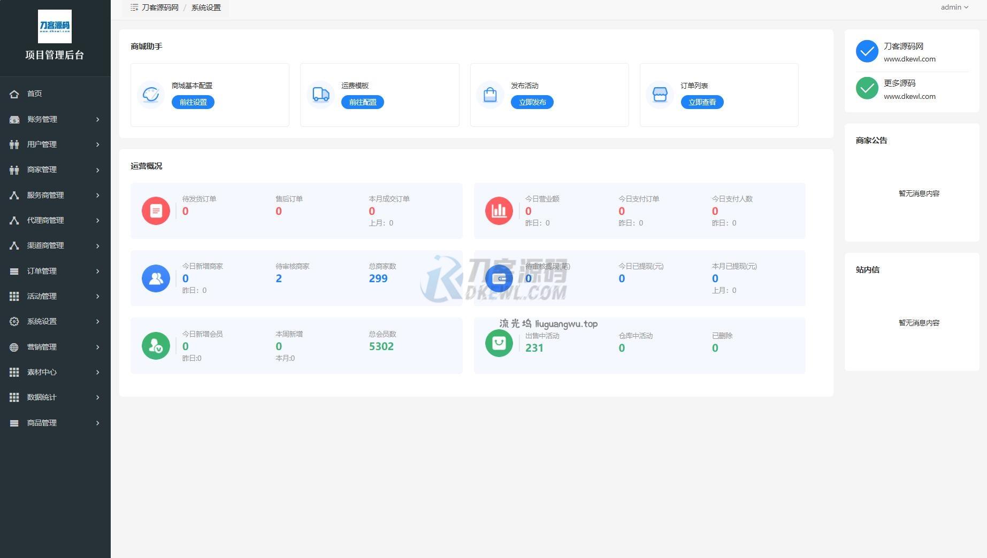Click the red bar chart icon
The height and width of the screenshot is (558, 987).
[x=499, y=211]
